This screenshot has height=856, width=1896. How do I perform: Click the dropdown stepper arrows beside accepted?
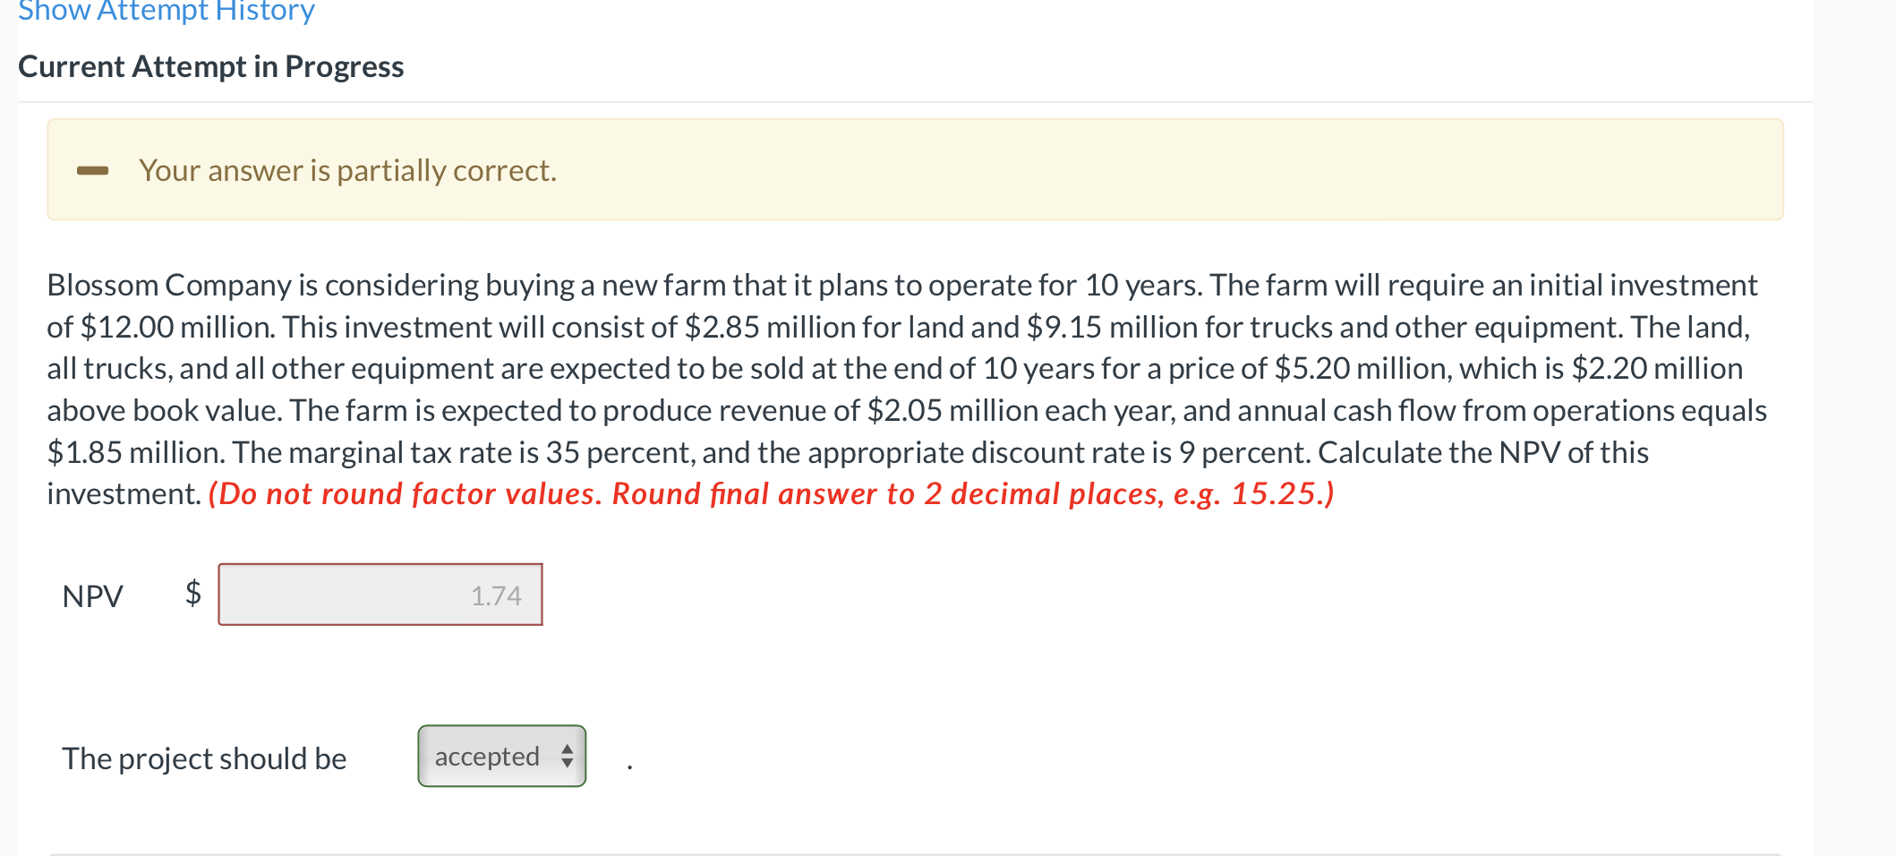pos(567,757)
